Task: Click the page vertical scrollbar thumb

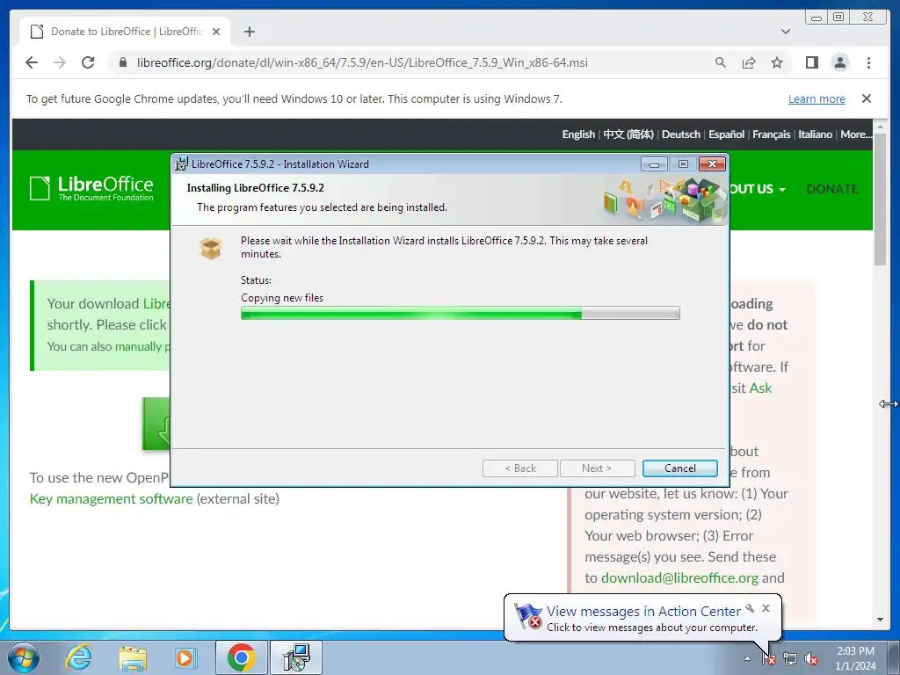Action: click(x=881, y=199)
